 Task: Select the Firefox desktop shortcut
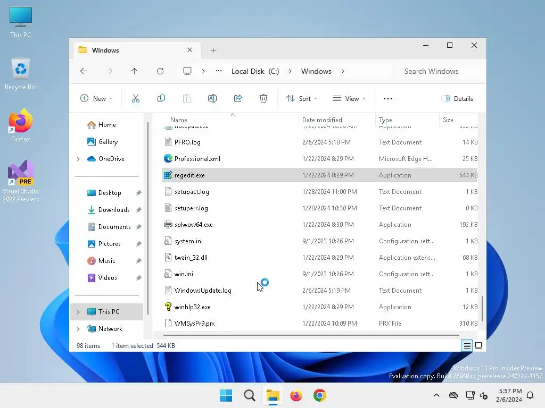point(21,125)
